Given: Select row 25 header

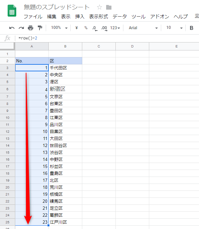Looking at the screenshot, I should pyautogui.click(x=7, y=222).
